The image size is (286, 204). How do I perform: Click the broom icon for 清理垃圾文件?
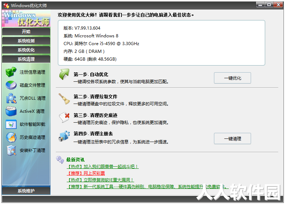[x=64, y=99]
